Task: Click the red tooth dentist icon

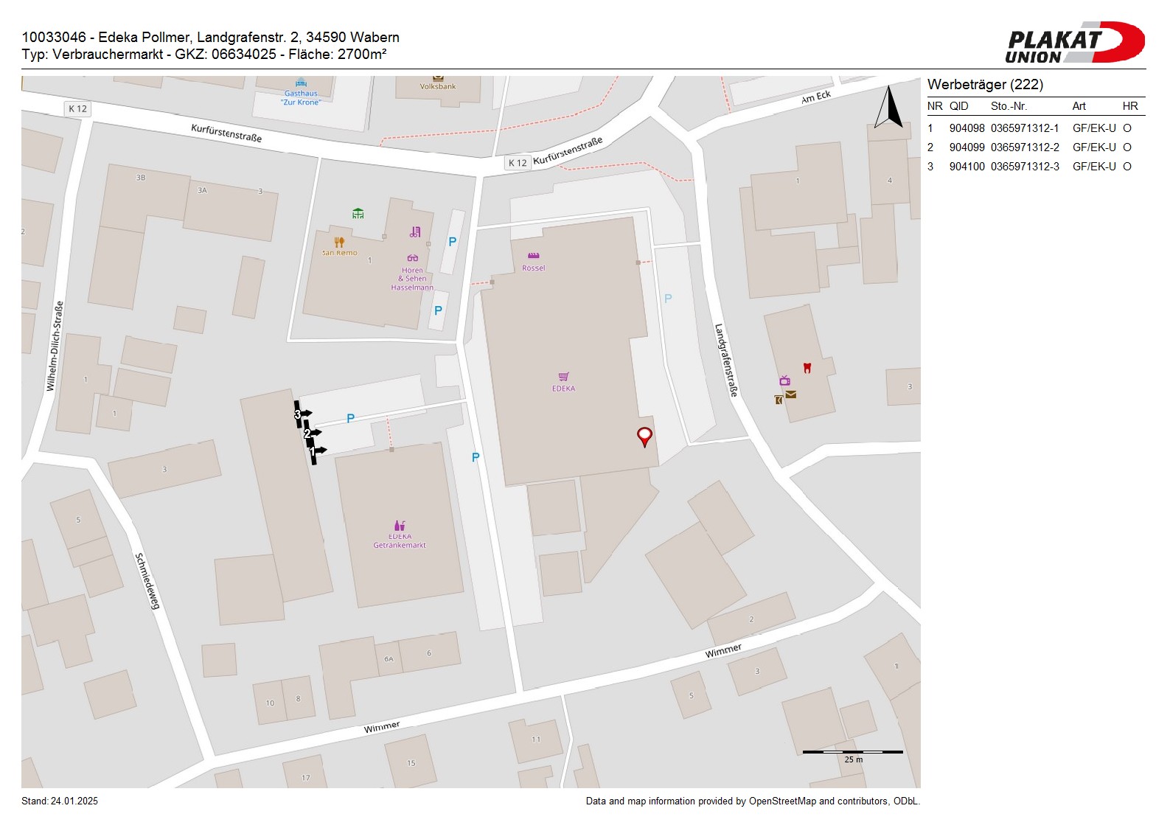Action: (807, 367)
